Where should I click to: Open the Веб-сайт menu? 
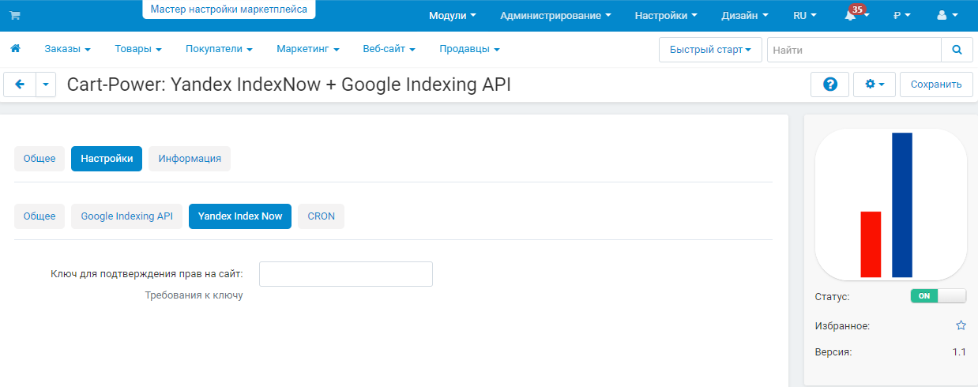[389, 49]
